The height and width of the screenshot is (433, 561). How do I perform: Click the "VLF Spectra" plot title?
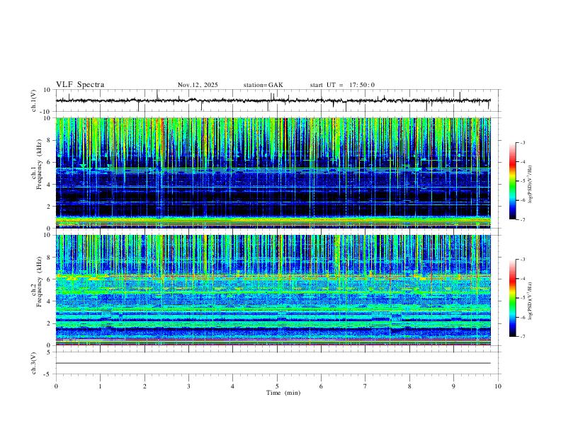click(80, 85)
